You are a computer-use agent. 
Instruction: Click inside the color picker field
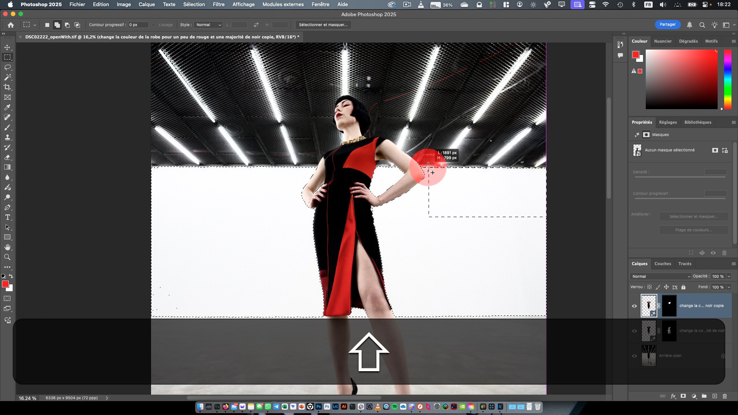point(681,79)
